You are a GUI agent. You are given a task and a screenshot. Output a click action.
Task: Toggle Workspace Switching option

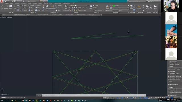coord(174,76)
